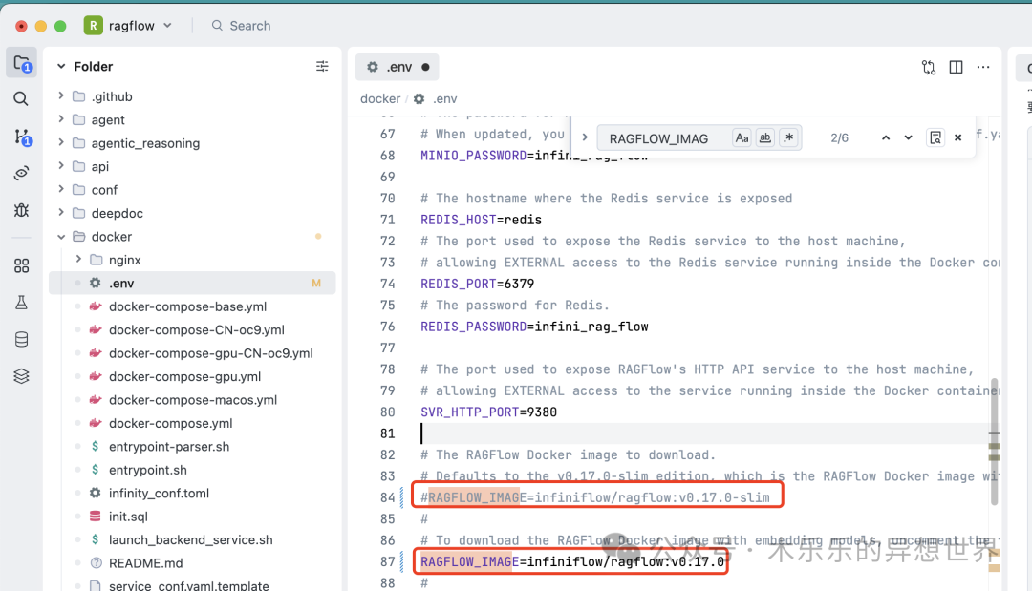Click SVR_HTTP_PORT=9380 line
The image size is (1032, 591).
tap(488, 412)
